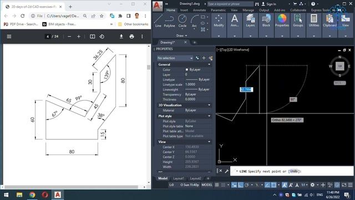Click the MODEL button in status bar
The width and height of the screenshot is (355, 200).
(207, 185)
